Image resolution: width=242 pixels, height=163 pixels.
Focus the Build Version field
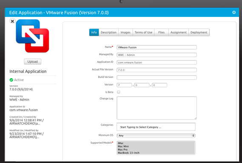tap(157, 78)
